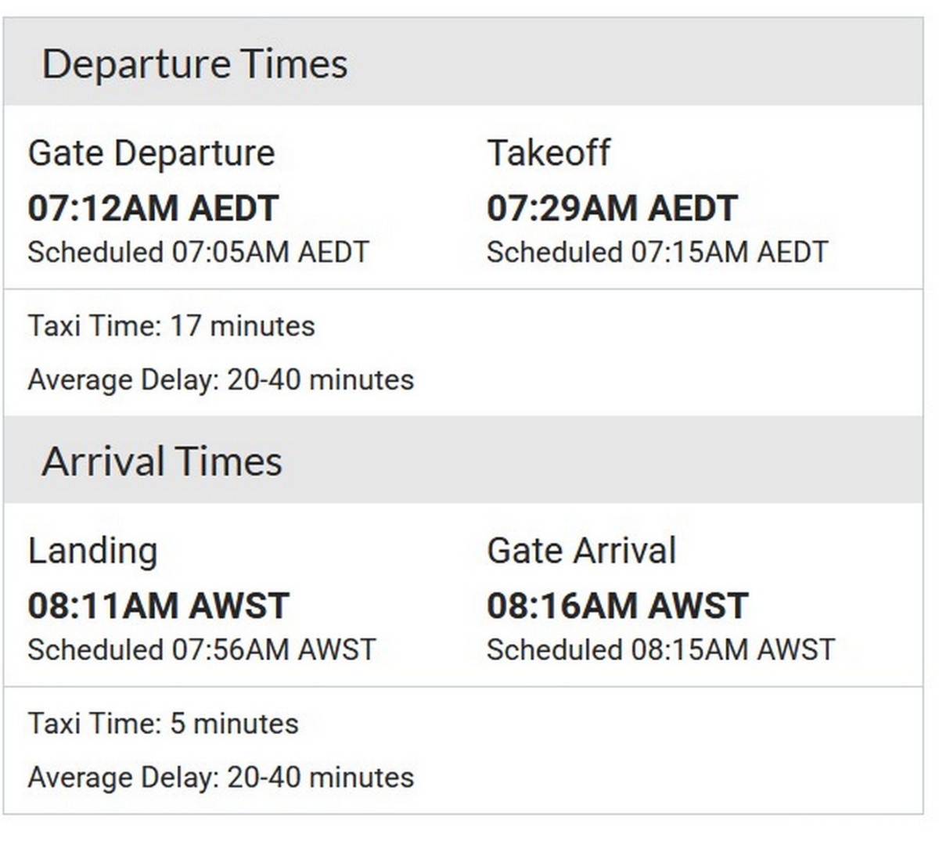
Task: Select the 07:29AM AEDT takeoff time
Action: 612,208
